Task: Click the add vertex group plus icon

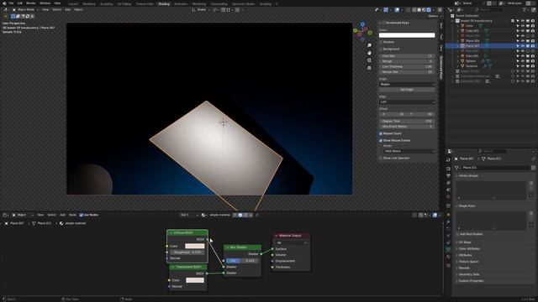Action: [531, 183]
